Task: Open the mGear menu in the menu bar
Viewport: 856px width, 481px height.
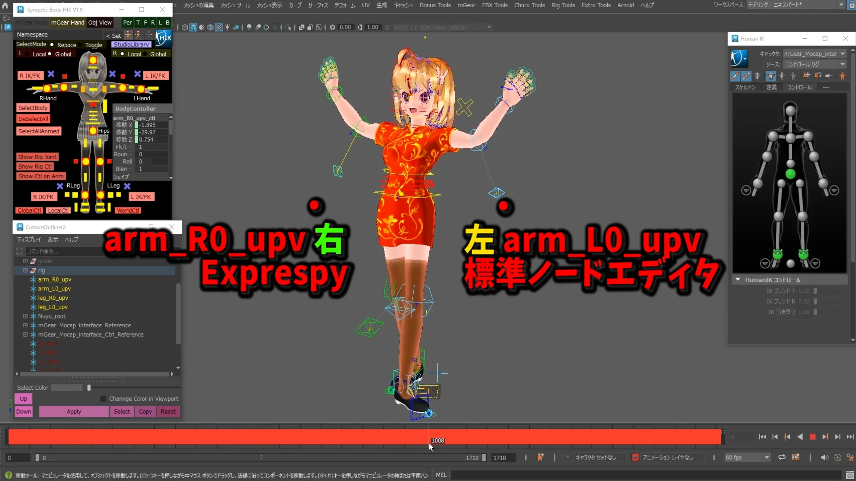Action: [x=466, y=5]
